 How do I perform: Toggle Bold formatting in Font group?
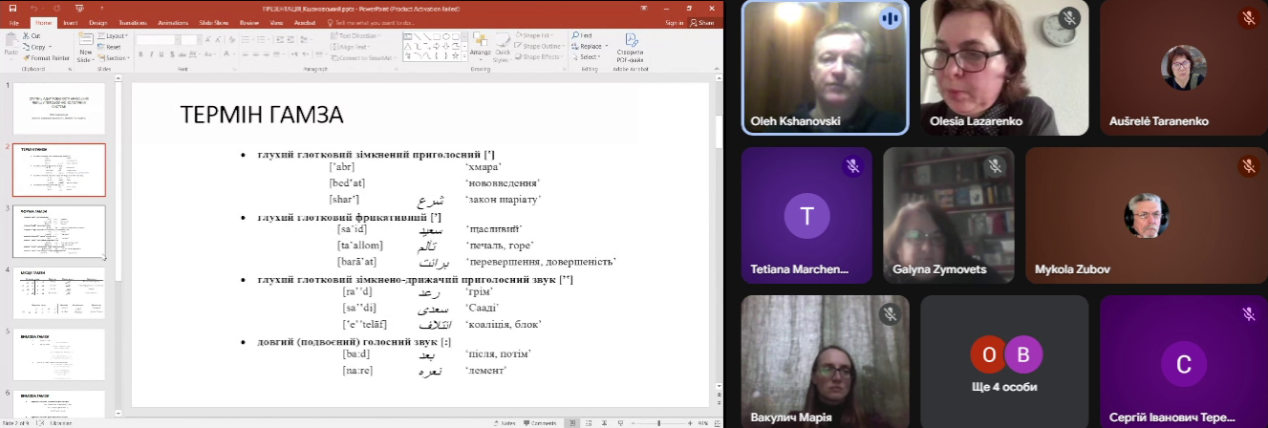pyautogui.click(x=140, y=54)
